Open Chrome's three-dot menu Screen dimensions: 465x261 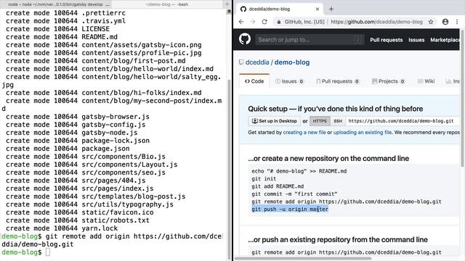tap(457, 22)
